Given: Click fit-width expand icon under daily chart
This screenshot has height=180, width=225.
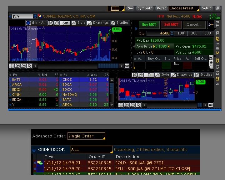Looking at the screenshot, I should pyautogui.click(x=211, y=105).
